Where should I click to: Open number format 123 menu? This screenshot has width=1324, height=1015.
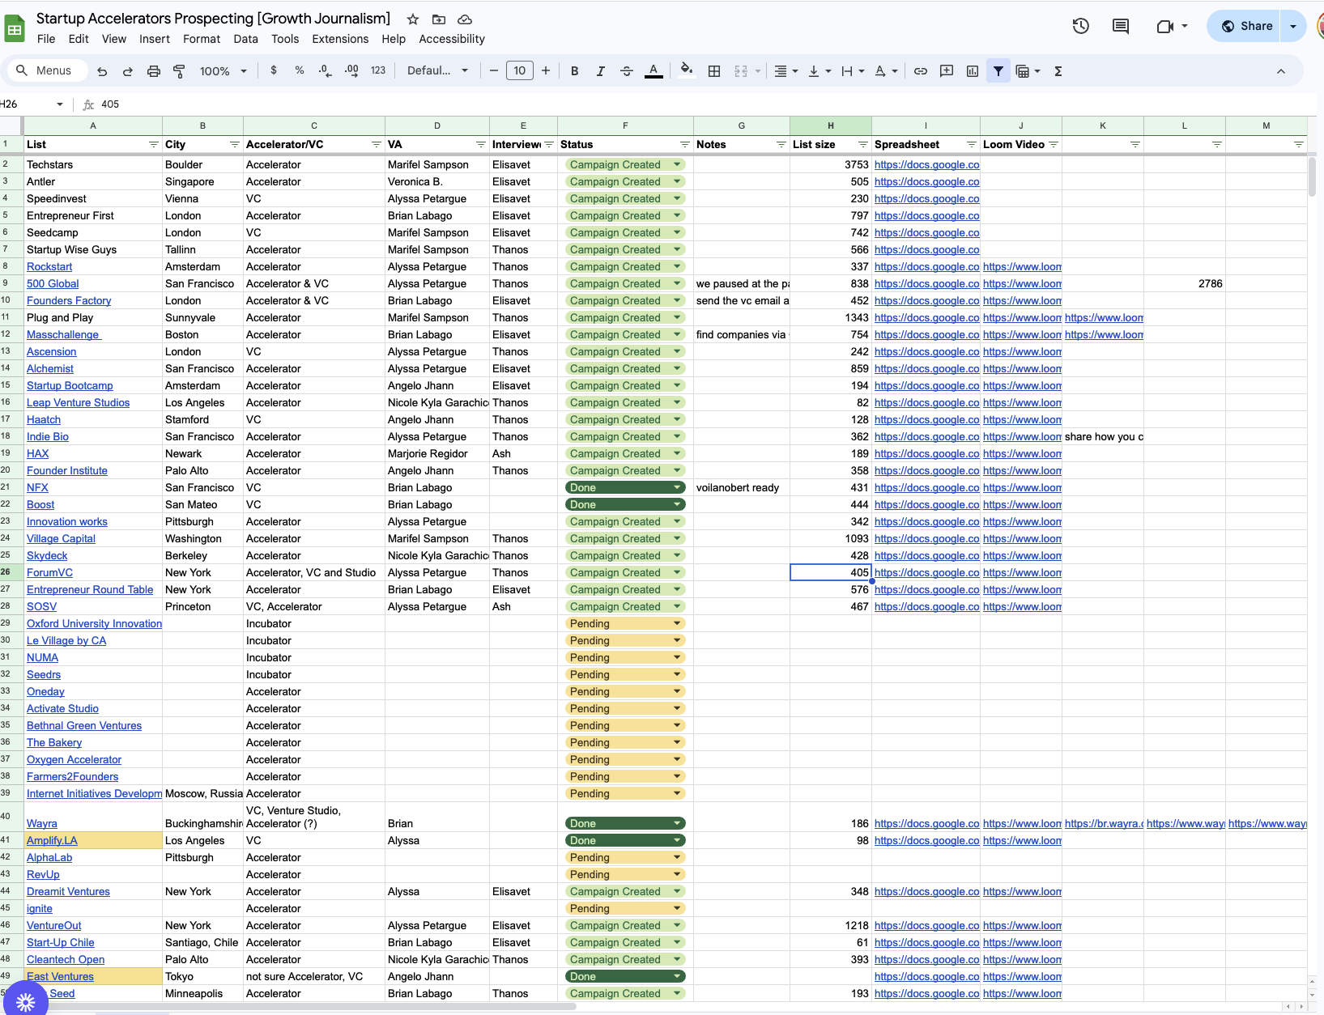point(378,70)
